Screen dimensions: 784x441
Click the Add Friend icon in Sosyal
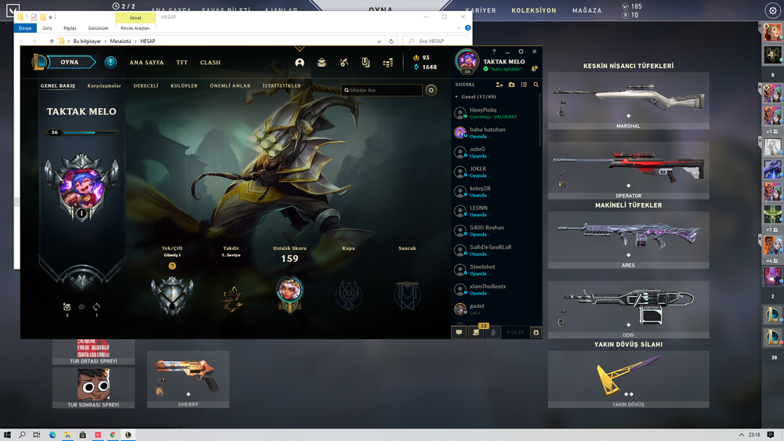point(499,85)
